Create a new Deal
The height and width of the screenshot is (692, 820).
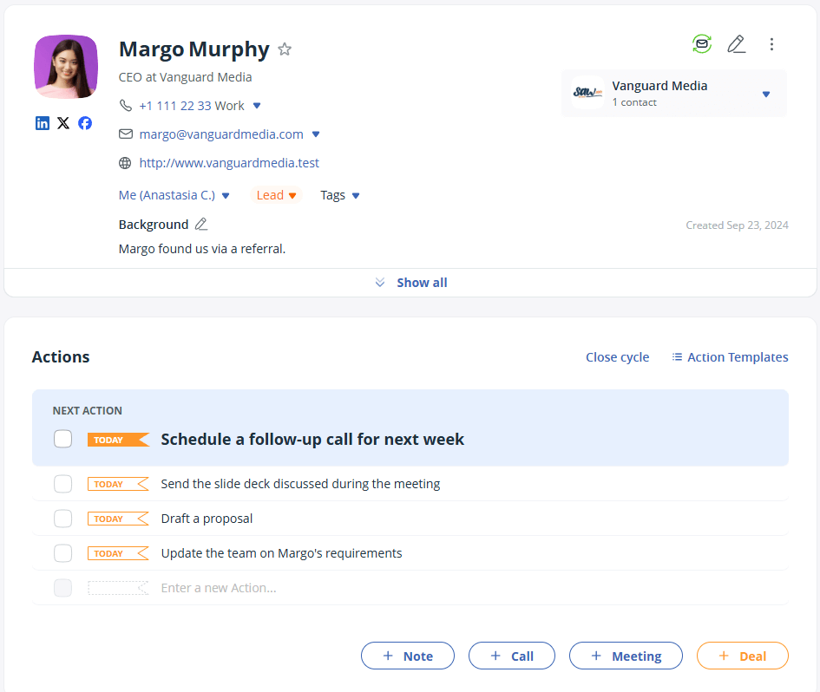pos(742,656)
